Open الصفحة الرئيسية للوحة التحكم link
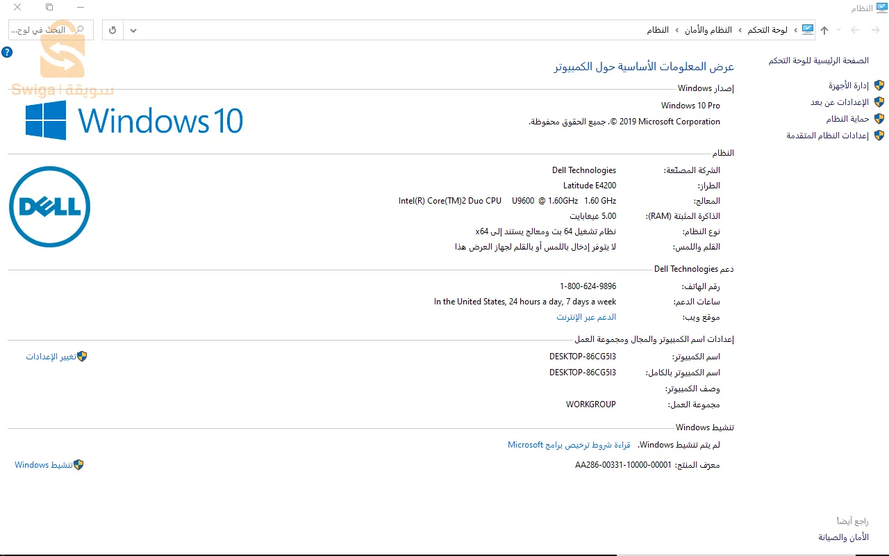 click(x=819, y=60)
